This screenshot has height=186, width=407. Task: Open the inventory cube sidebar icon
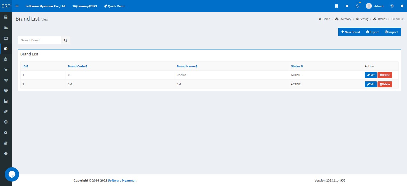tap(6, 49)
